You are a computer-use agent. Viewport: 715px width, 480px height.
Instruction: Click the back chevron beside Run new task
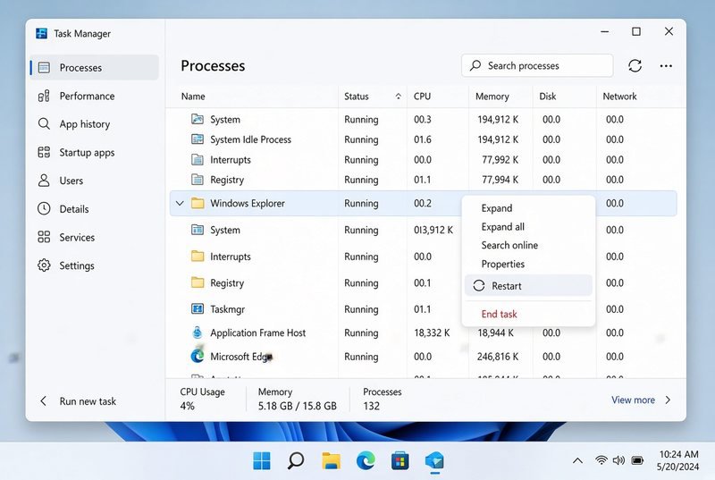pyautogui.click(x=43, y=400)
